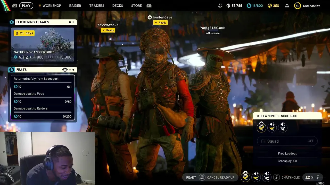Open the mail envelope inbox
Screen dimensions: 330x185
287,6
